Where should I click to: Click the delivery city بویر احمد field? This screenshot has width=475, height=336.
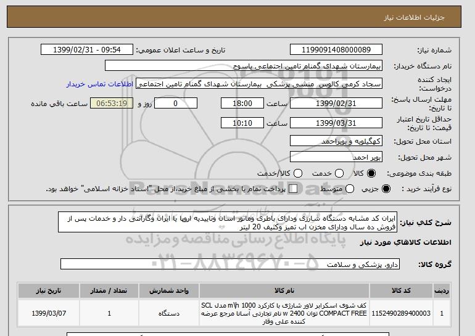tap(336, 157)
